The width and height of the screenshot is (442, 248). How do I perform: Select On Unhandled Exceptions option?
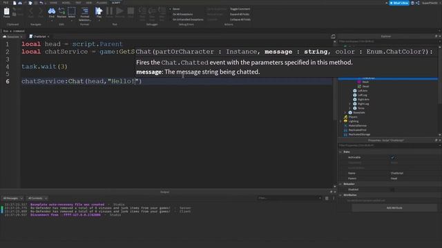[188, 20]
